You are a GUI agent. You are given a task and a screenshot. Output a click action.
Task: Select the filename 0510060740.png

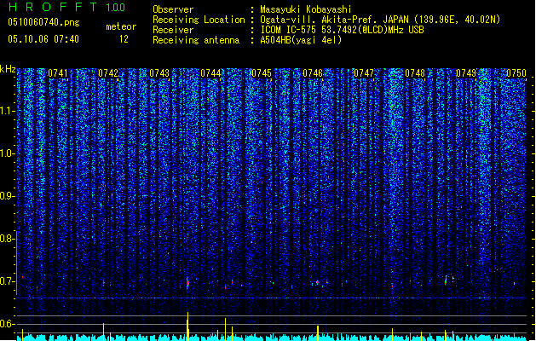click(43, 22)
